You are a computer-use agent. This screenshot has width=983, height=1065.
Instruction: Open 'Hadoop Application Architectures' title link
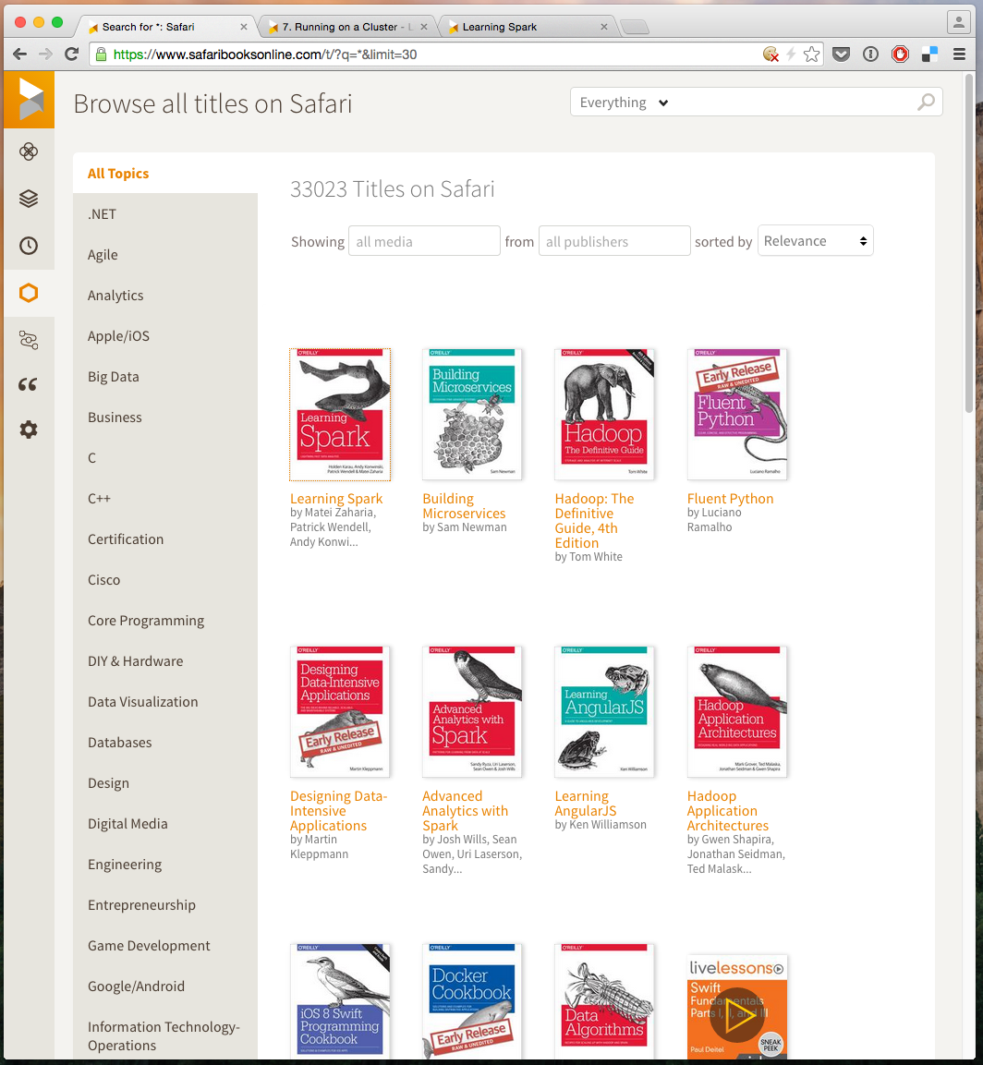(x=728, y=811)
